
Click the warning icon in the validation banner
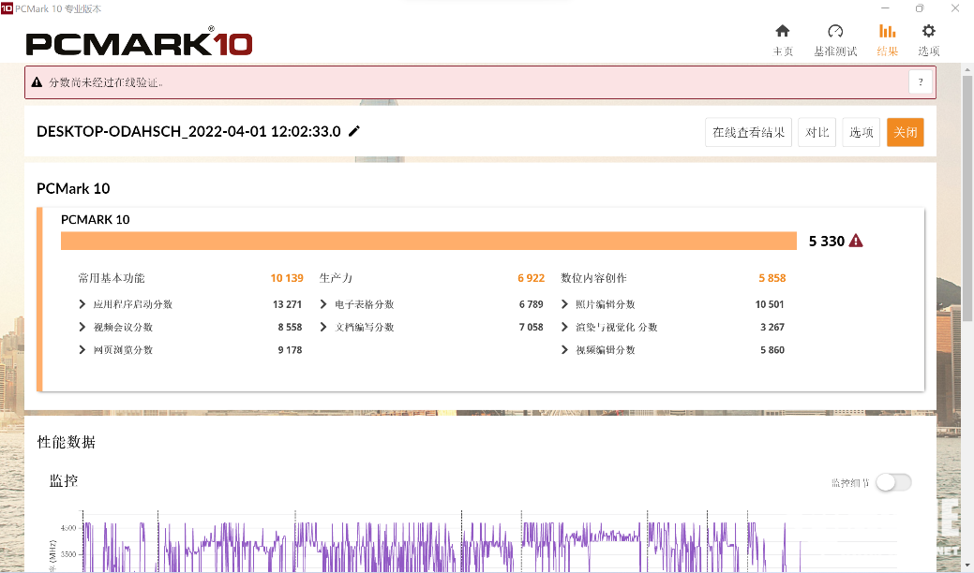(x=37, y=82)
